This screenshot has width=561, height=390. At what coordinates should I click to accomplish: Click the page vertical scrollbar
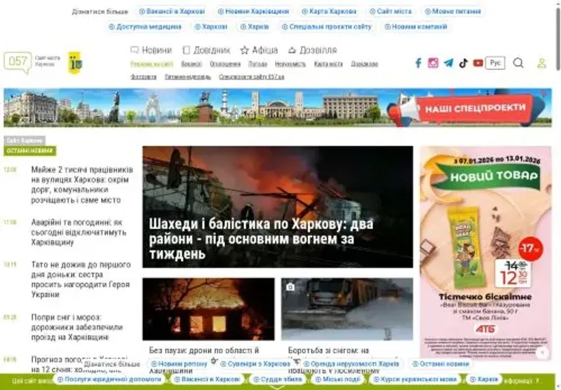point(558,38)
